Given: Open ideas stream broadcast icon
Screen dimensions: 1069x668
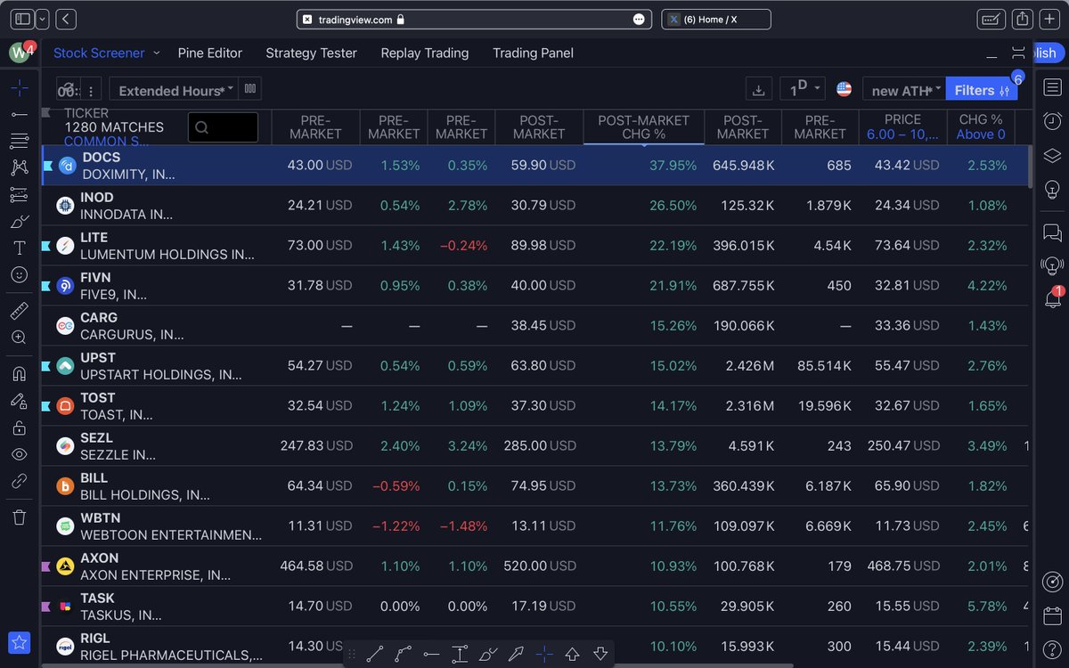Looking at the screenshot, I should point(1052,265).
